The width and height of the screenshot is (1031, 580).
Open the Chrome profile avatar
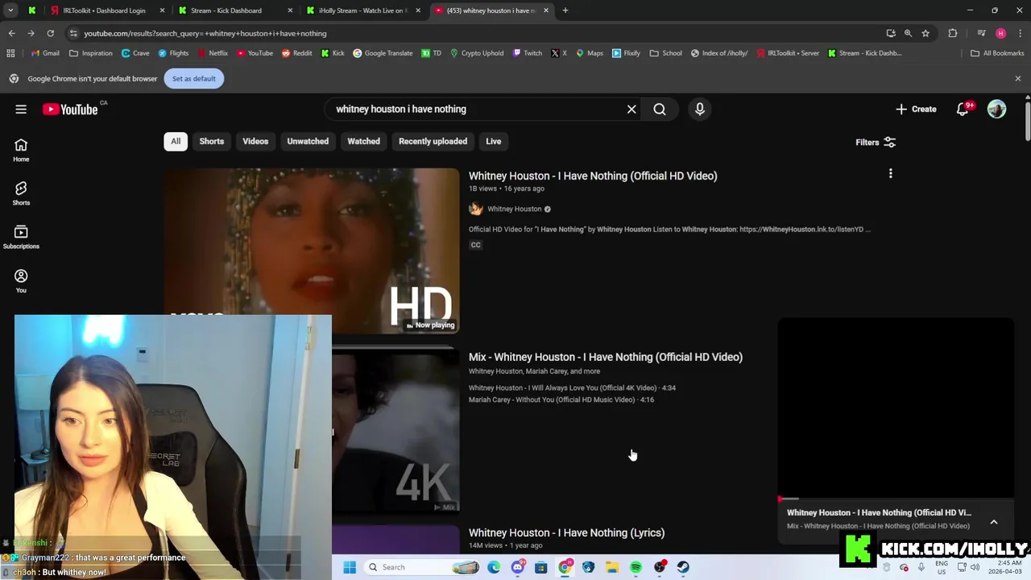point(1000,33)
